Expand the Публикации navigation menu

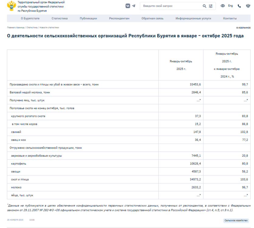(x=88, y=19)
